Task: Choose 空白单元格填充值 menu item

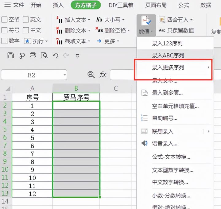Action: point(175,106)
